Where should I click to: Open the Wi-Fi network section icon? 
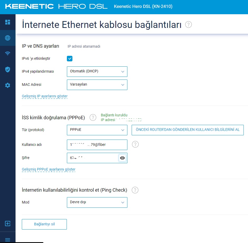coord(8,53)
